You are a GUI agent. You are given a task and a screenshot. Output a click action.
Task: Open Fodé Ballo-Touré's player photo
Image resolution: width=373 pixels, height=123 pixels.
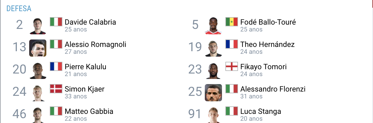point(213,26)
